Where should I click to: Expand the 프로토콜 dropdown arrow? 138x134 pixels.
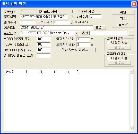[x=77, y=33]
